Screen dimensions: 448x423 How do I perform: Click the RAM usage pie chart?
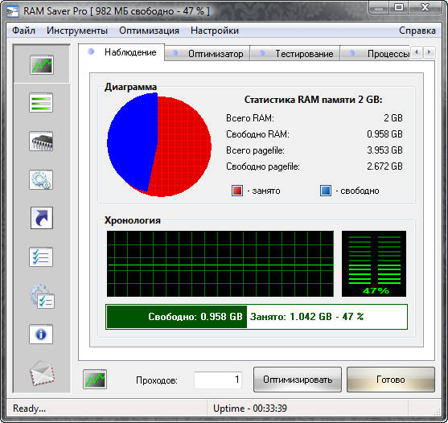coord(159,145)
